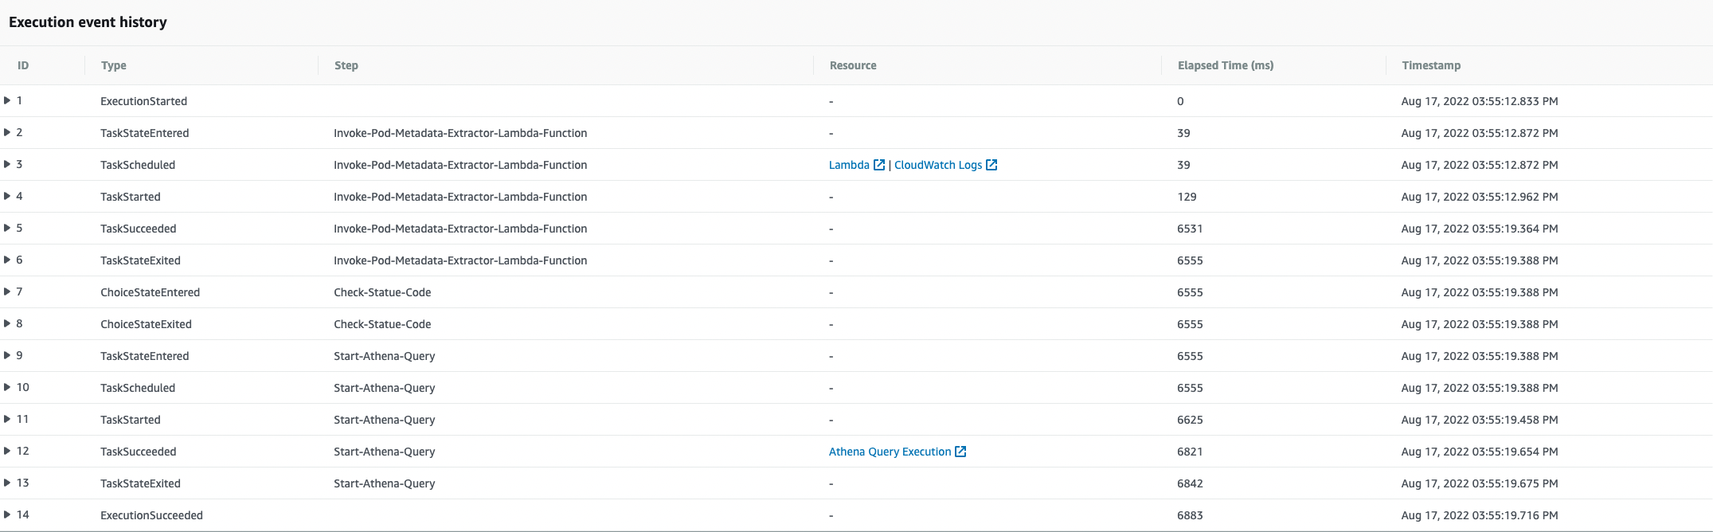Open the CloudWatch Logs external link icon
This screenshot has width=1713, height=532.
[x=991, y=165]
